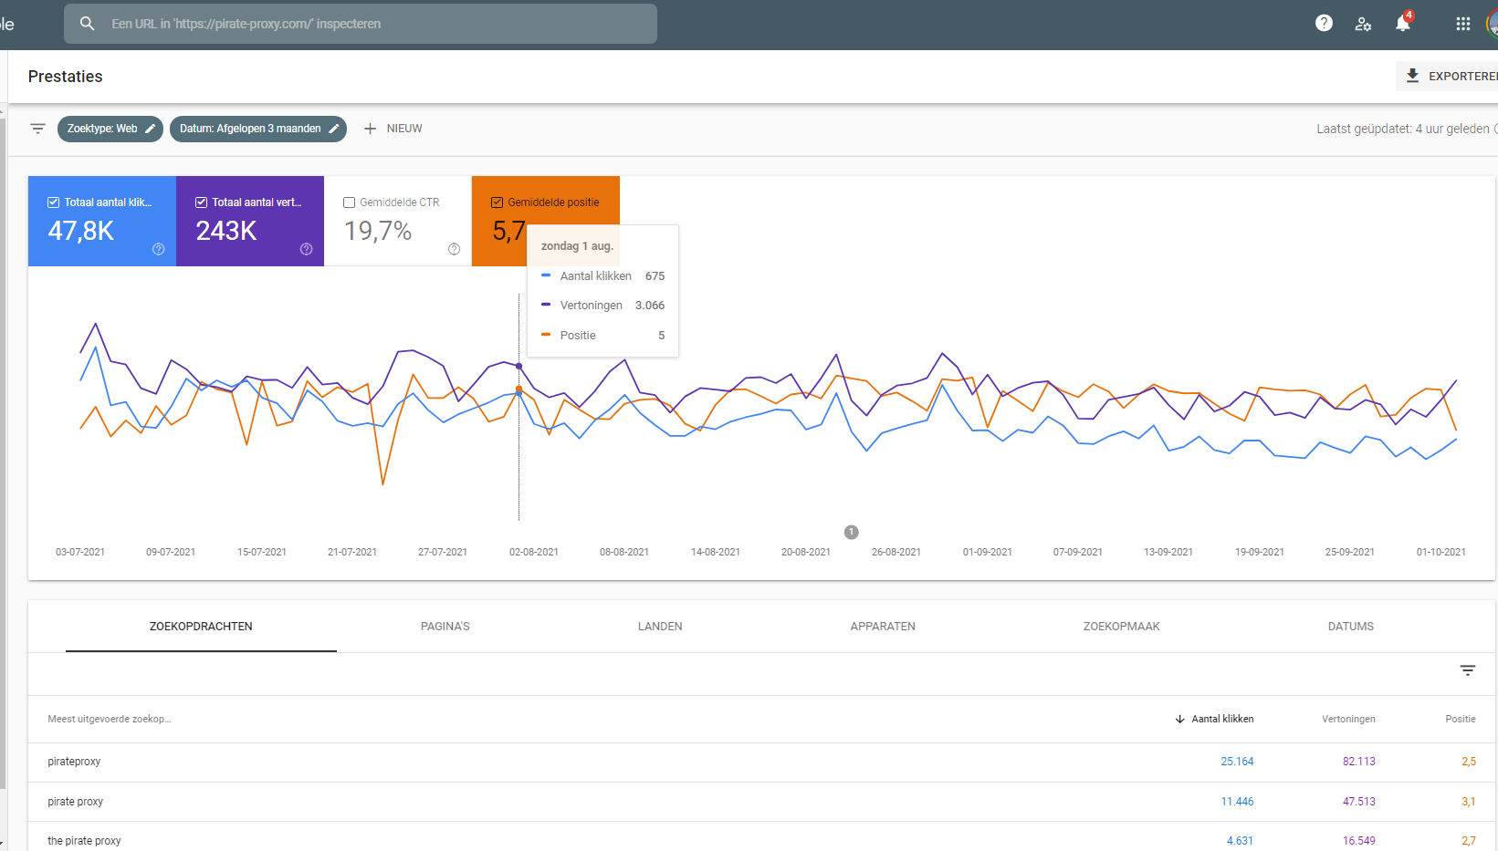
Task: Click the 47,8K total clicks value
Action: [81, 231]
